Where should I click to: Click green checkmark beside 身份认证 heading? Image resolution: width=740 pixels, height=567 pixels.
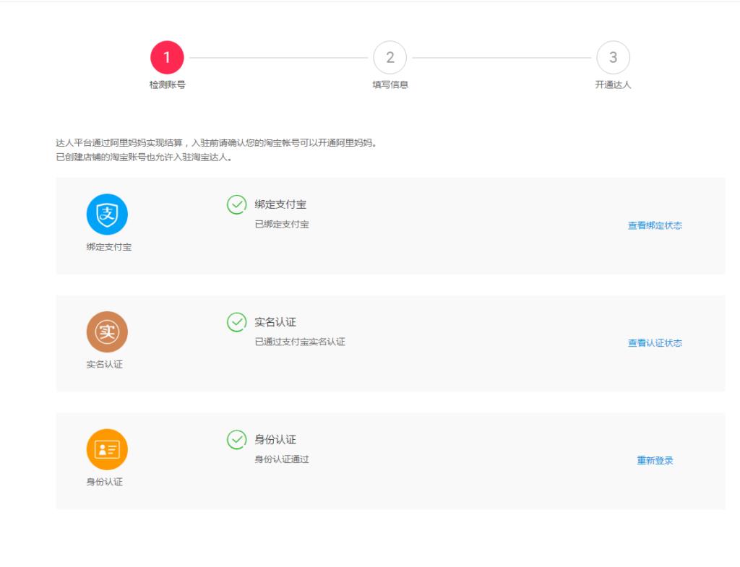coord(236,440)
